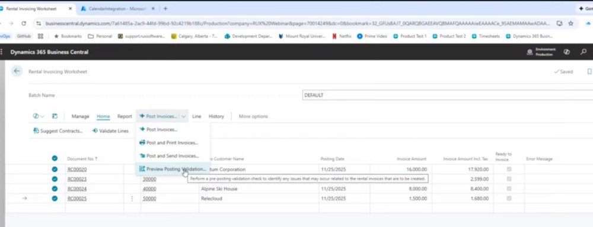
Task: Toggle the selection circle for RC00020
Action: coord(55,169)
